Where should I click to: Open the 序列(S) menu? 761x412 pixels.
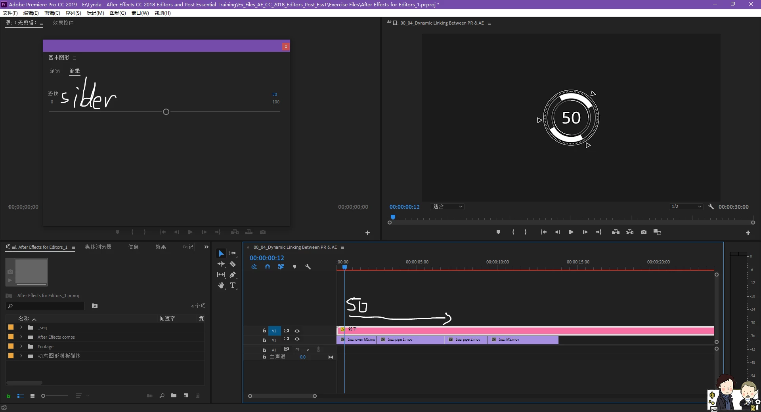[73, 13]
